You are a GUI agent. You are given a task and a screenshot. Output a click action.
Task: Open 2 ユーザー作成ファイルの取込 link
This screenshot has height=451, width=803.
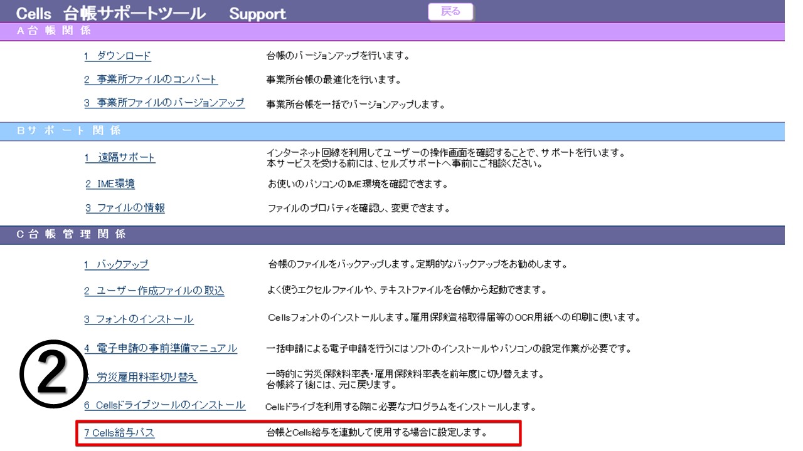[154, 291]
